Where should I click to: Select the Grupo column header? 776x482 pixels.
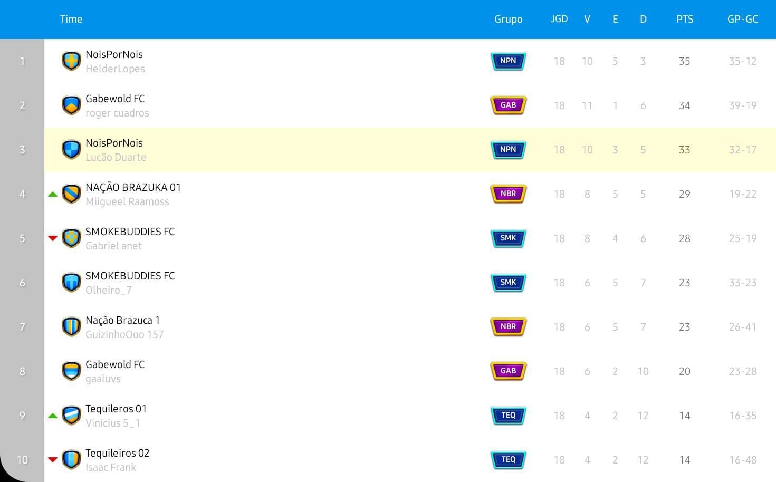point(508,19)
